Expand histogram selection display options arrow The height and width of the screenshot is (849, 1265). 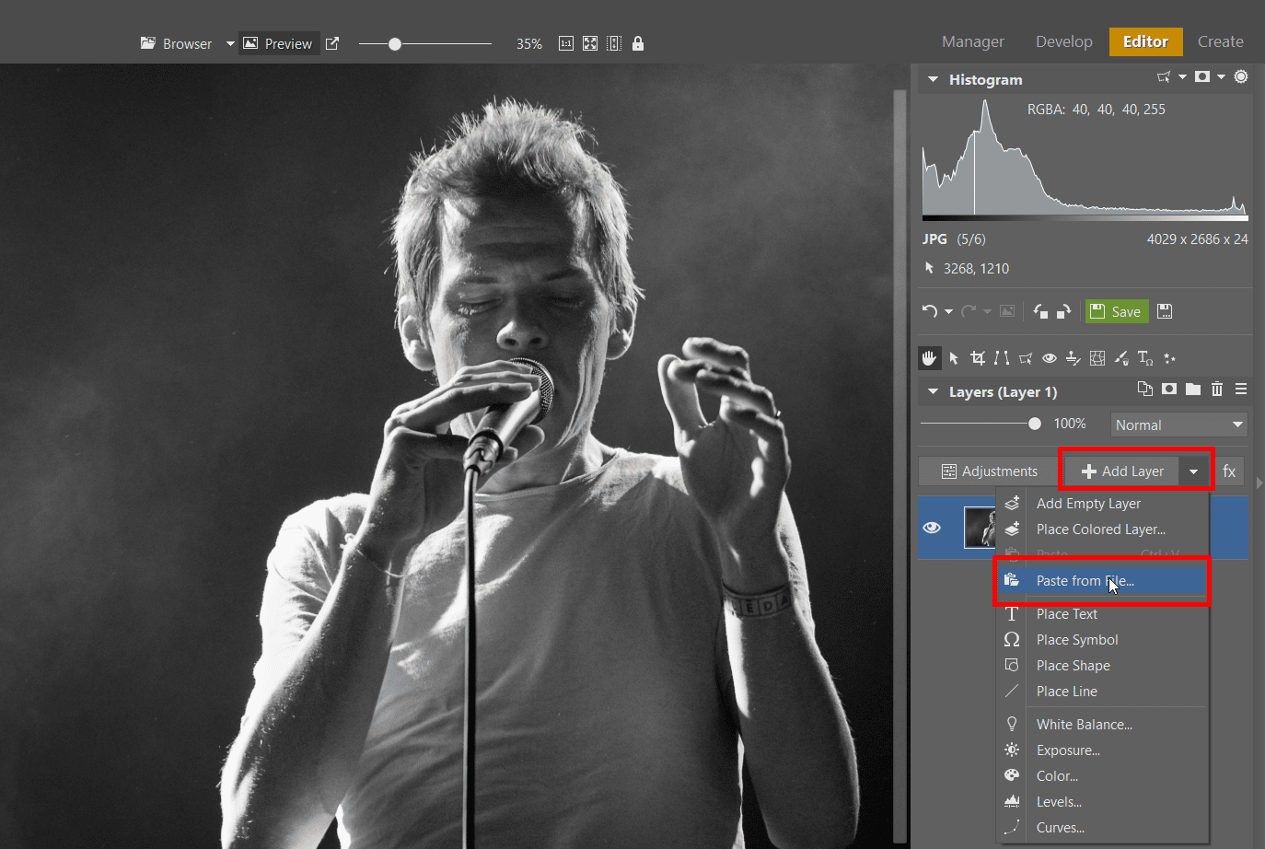point(1182,77)
